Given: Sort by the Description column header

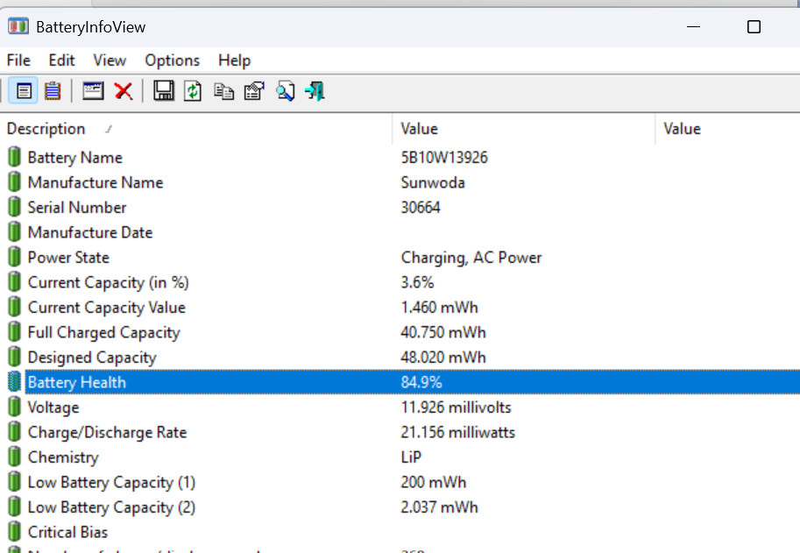Looking at the screenshot, I should click(46, 129).
